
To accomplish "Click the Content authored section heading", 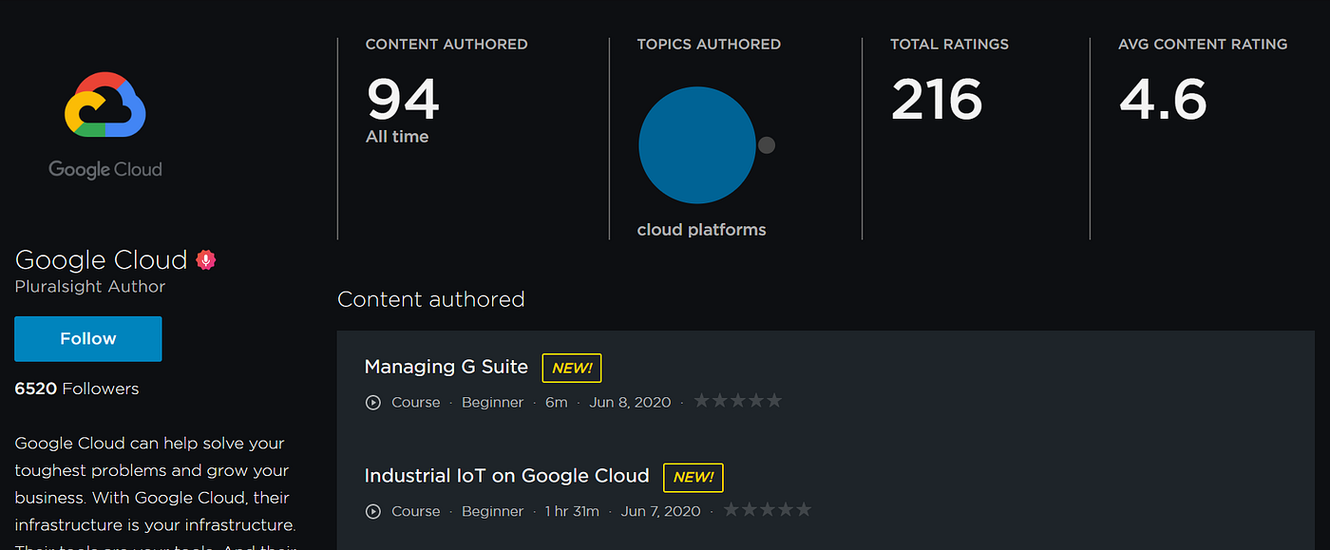I will pos(431,299).
